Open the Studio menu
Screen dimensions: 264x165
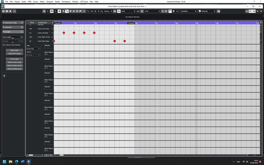57,1
